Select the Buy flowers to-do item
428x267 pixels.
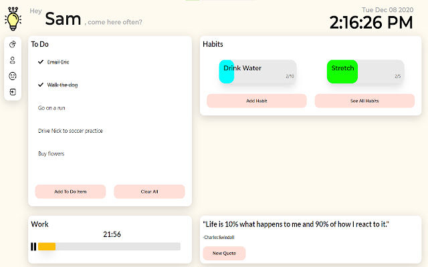click(51, 154)
